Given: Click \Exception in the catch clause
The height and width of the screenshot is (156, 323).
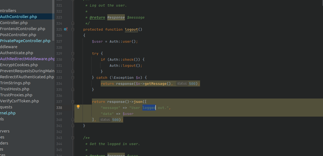Looking at the screenshot, I should 123,78.
